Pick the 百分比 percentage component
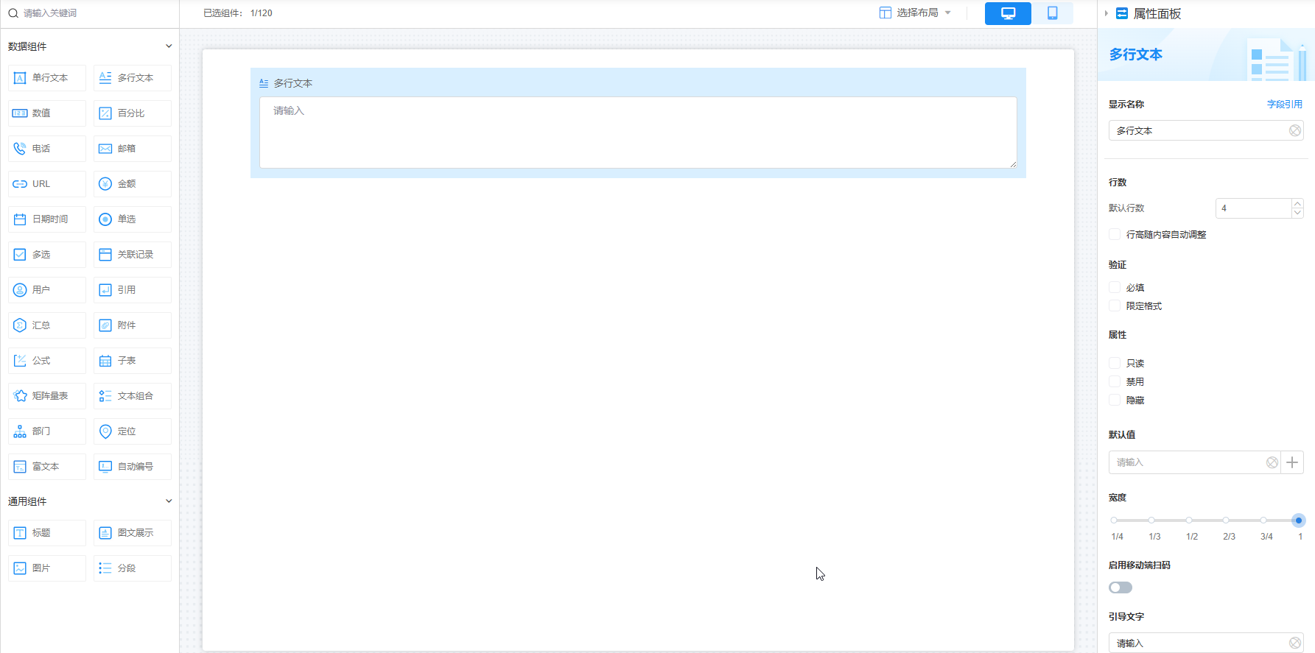Image resolution: width=1315 pixels, height=653 pixels. (133, 113)
